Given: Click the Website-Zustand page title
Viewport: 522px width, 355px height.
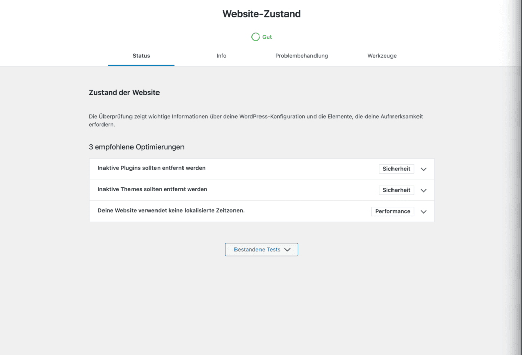Looking at the screenshot, I should 261,14.
